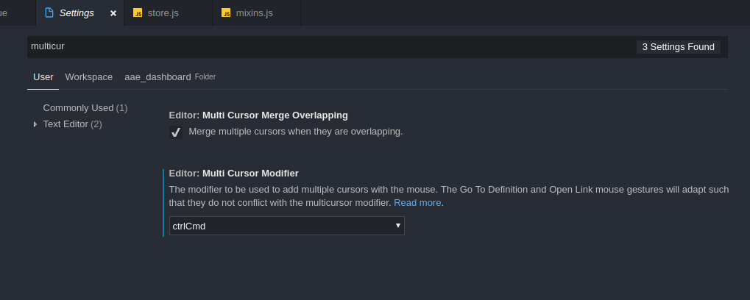The width and height of the screenshot is (750, 300).
Task: Click the Multi Cursor Modifier setting title
Action: 233,174
